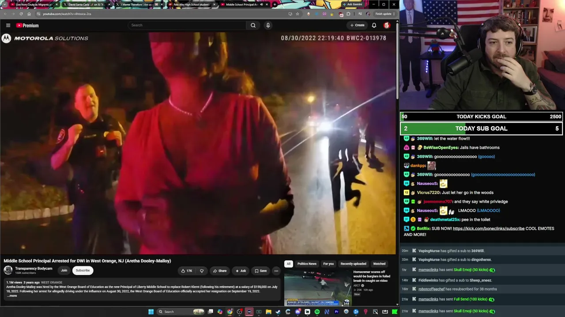
Task: Open the Chrome extensions puzzle icon
Action: coord(348,14)
